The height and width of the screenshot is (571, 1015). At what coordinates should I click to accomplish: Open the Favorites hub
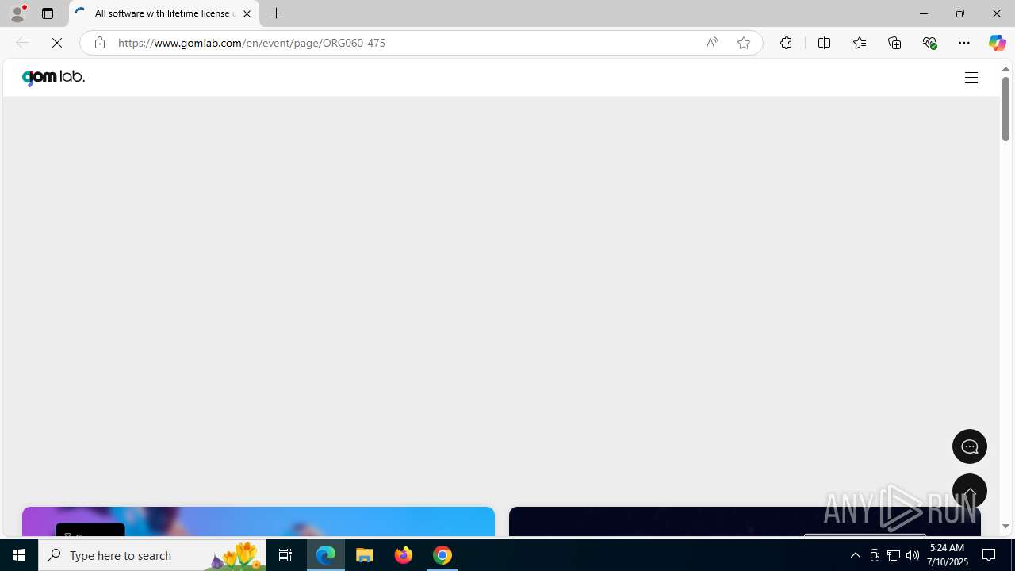859,43
